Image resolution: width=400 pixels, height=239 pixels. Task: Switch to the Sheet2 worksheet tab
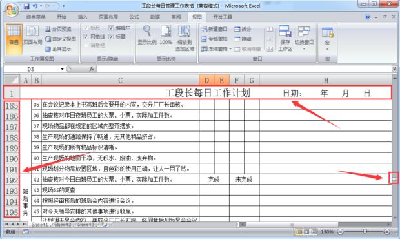[63, 225]
